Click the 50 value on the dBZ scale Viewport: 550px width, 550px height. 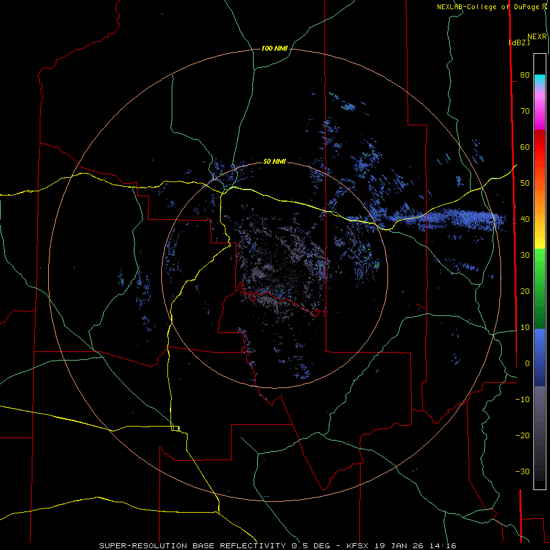(525, 183)
